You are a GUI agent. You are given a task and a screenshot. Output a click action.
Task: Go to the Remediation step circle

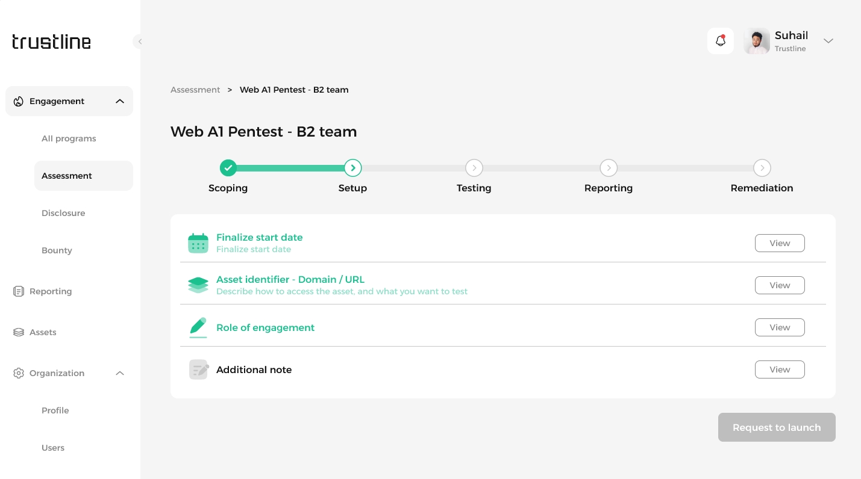pos(762,168)
